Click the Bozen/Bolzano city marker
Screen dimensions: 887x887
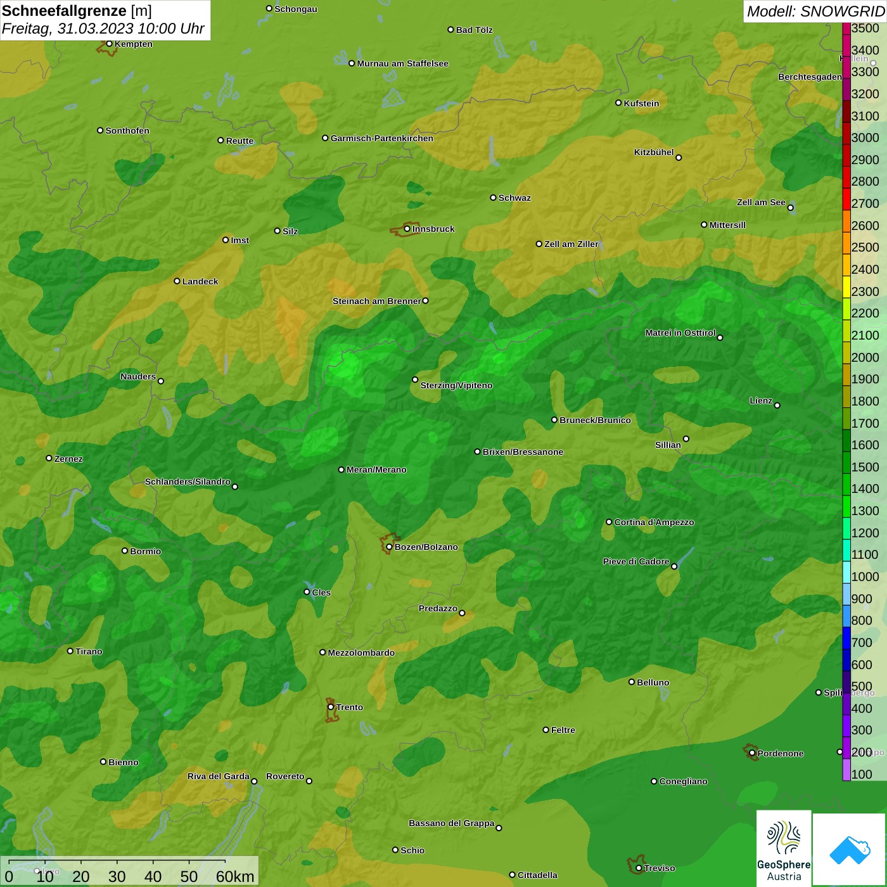[x=389, y=547]
